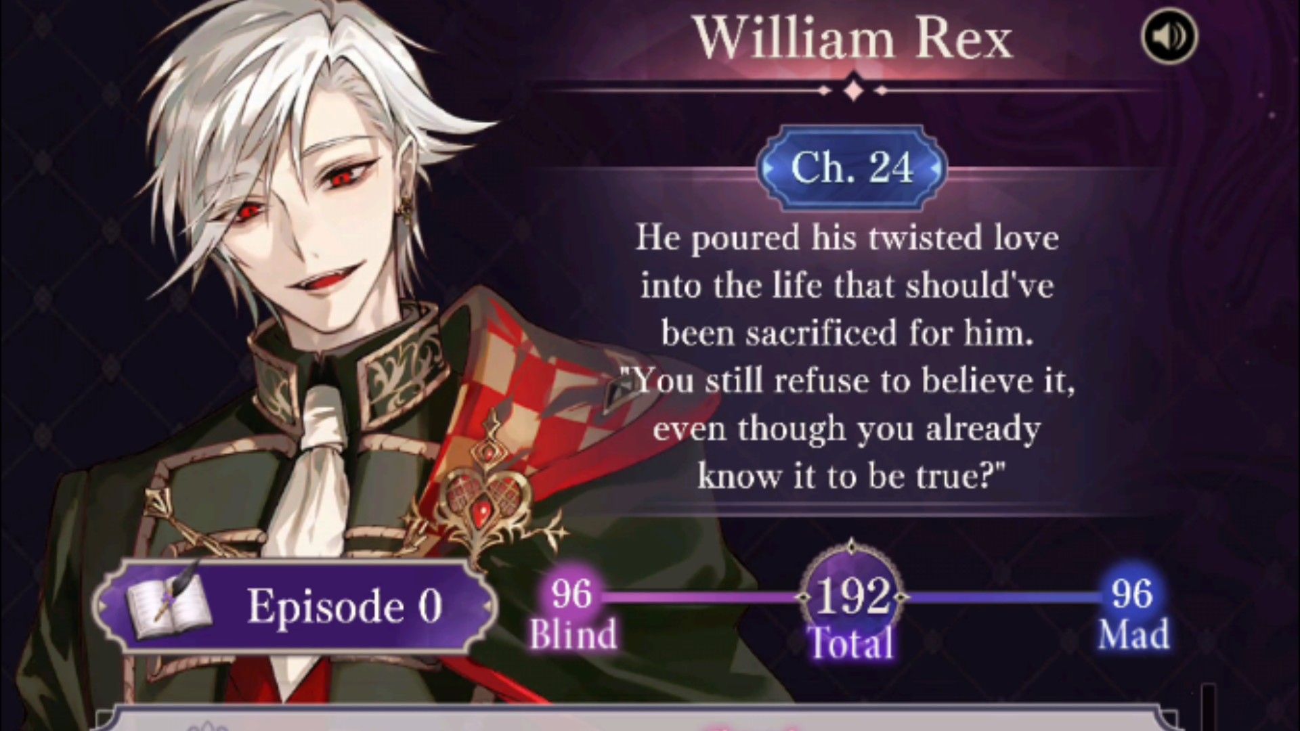The width and height of the screenshot is (1300, 731).
Task: Click the book and quill icon
Action: pyautogui.click(x=167, y=602)
